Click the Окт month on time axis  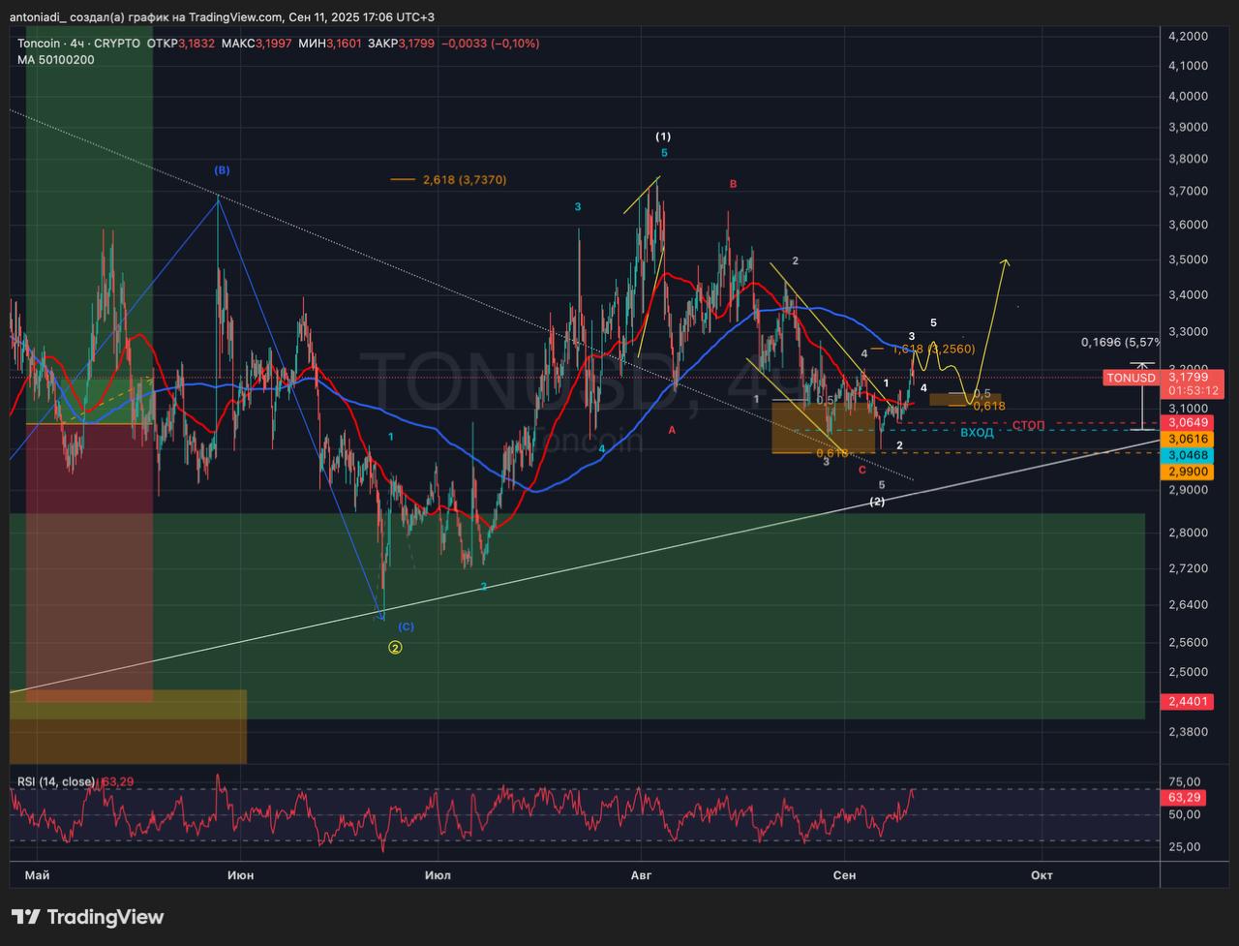click(x=1042, y=875)
